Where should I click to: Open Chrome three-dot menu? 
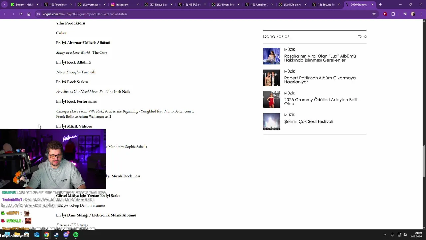click(x=421, y=14)
